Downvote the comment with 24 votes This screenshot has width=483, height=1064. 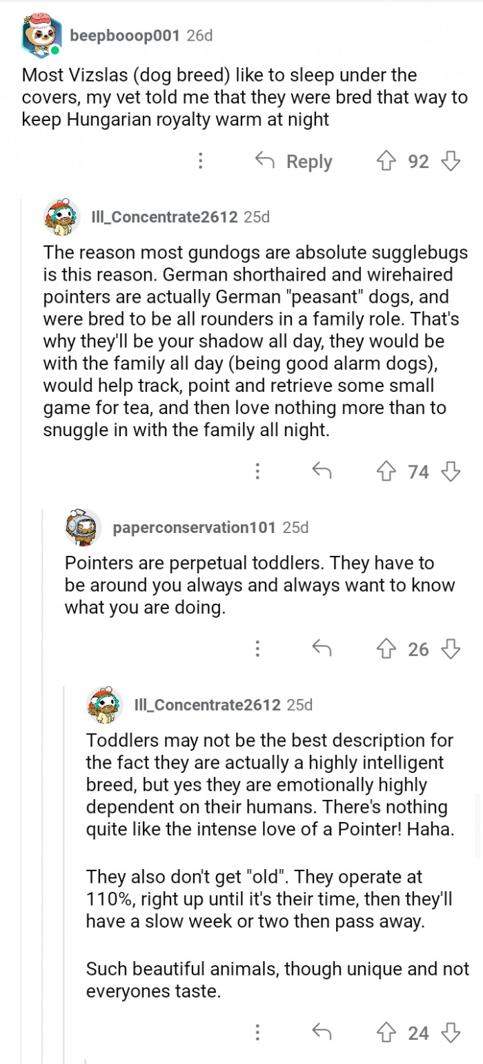tap(451, 1033)
